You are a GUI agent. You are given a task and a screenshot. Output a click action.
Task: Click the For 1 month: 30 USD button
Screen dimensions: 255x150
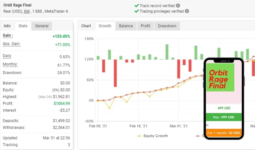pyautogui.click(x=223, y=133)
